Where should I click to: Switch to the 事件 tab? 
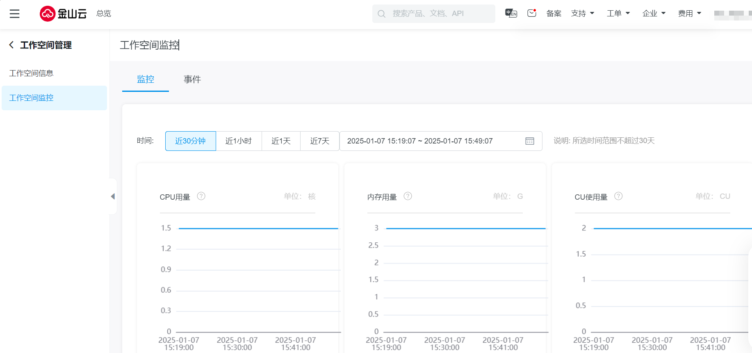click(x=192, y=79)
